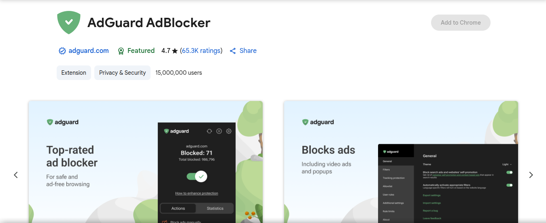Click the refresh icon in the AdGuard popup
The image size is (546, 223).
(x=209, y=131)
